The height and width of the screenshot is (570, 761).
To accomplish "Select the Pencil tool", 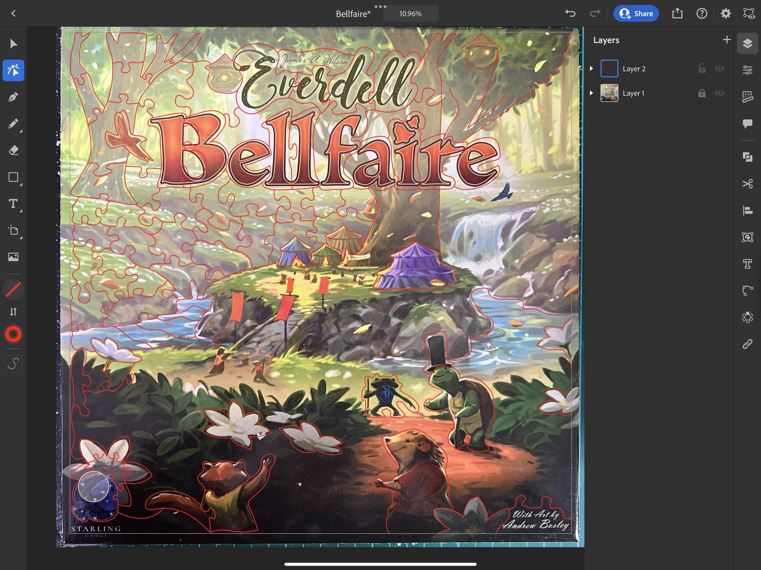I will pos(13,124).
